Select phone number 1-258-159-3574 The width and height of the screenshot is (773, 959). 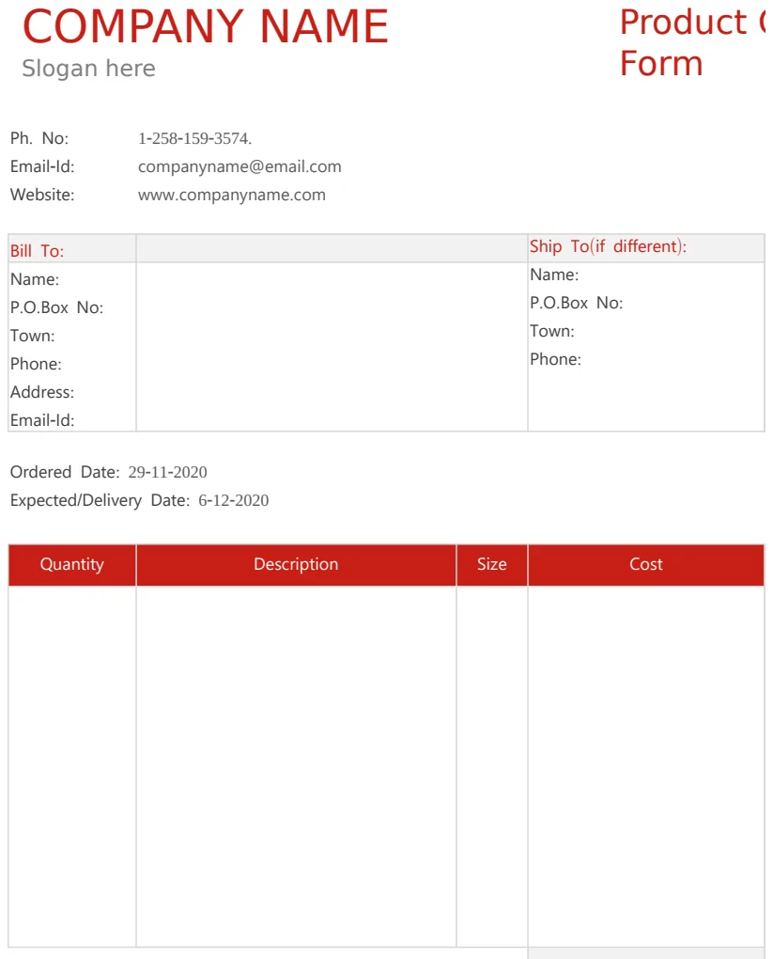coord(195,139)
